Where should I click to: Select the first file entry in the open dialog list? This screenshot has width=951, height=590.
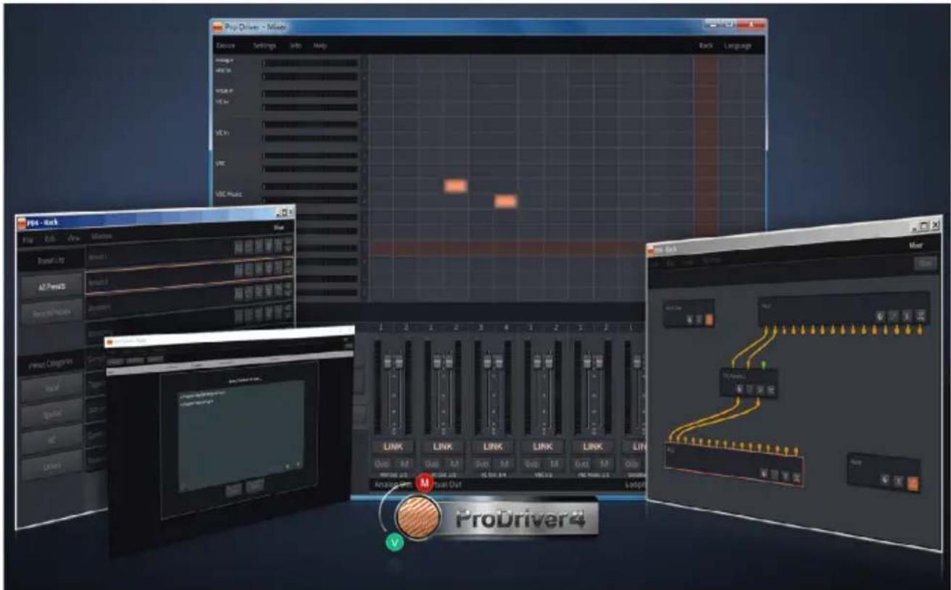pos(202,393)
